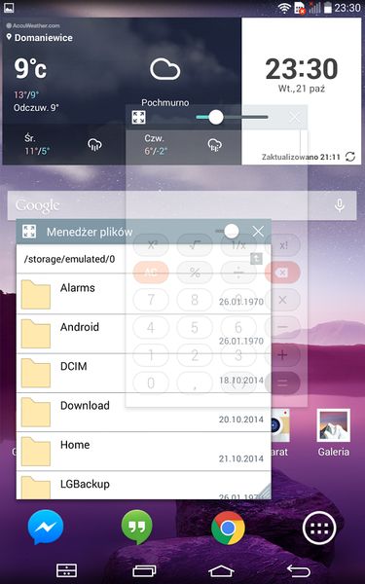
Task: Tap the Google search bar
Action: click(182, 205)
